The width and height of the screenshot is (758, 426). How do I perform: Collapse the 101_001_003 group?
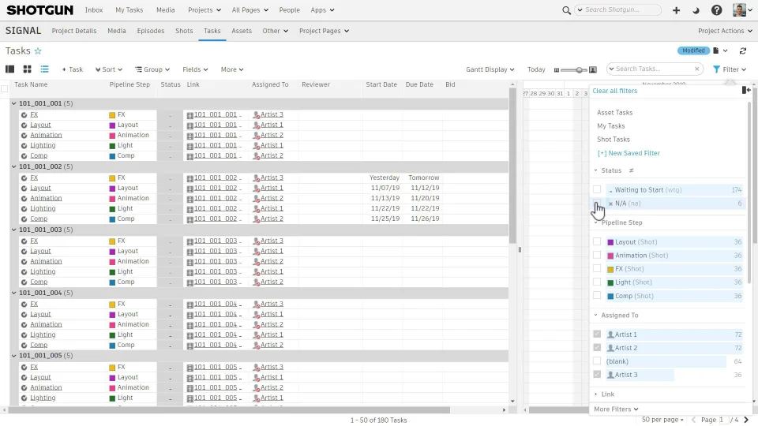point(13,230)
